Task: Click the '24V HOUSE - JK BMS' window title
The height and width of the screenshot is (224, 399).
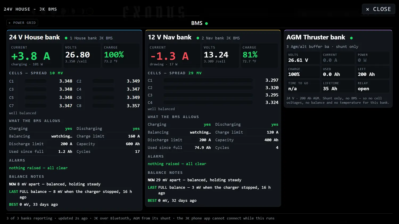Action: coord(30,9)
